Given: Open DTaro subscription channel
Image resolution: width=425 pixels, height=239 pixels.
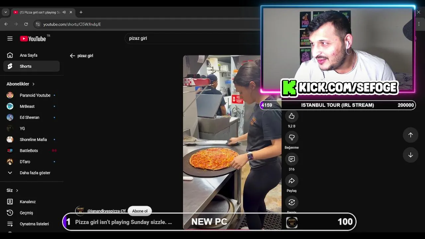Looking at the screenshot, I should coord(32,162).
